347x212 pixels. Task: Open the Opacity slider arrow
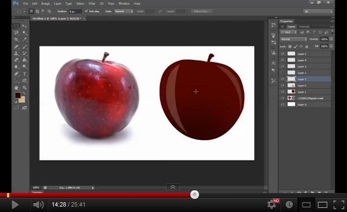click(331, 39)
